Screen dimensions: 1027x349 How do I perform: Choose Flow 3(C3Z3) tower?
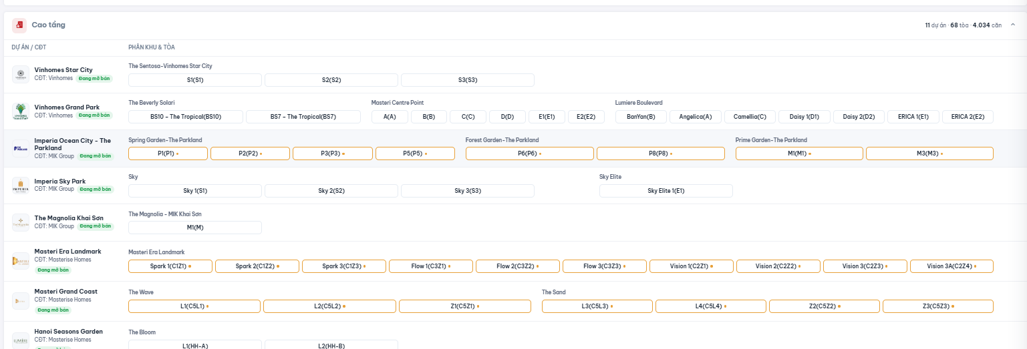605,266
